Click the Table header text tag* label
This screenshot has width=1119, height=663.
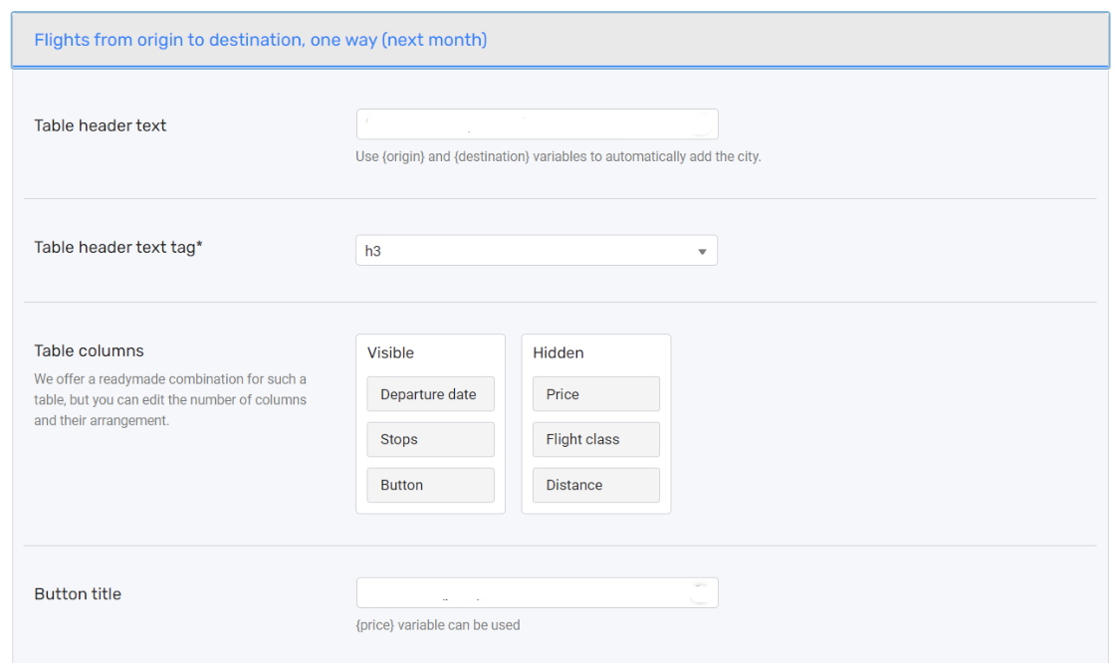pyautogui.click(x=118, y=247)
